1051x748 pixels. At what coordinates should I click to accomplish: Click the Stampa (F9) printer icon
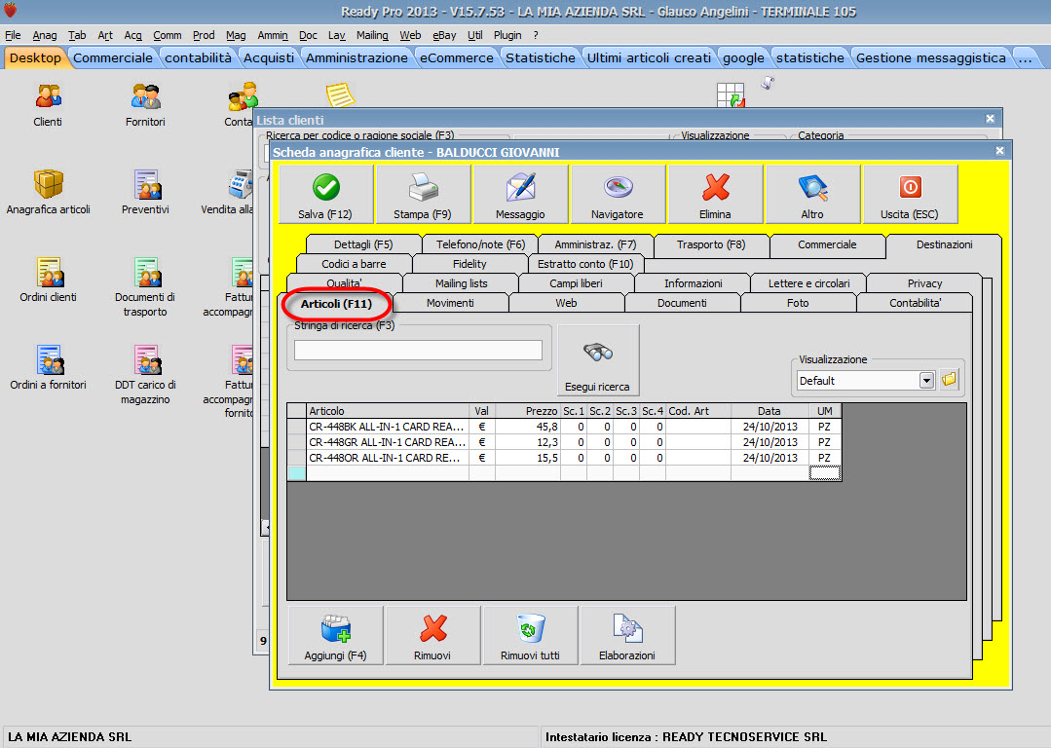tap(423, 187)
